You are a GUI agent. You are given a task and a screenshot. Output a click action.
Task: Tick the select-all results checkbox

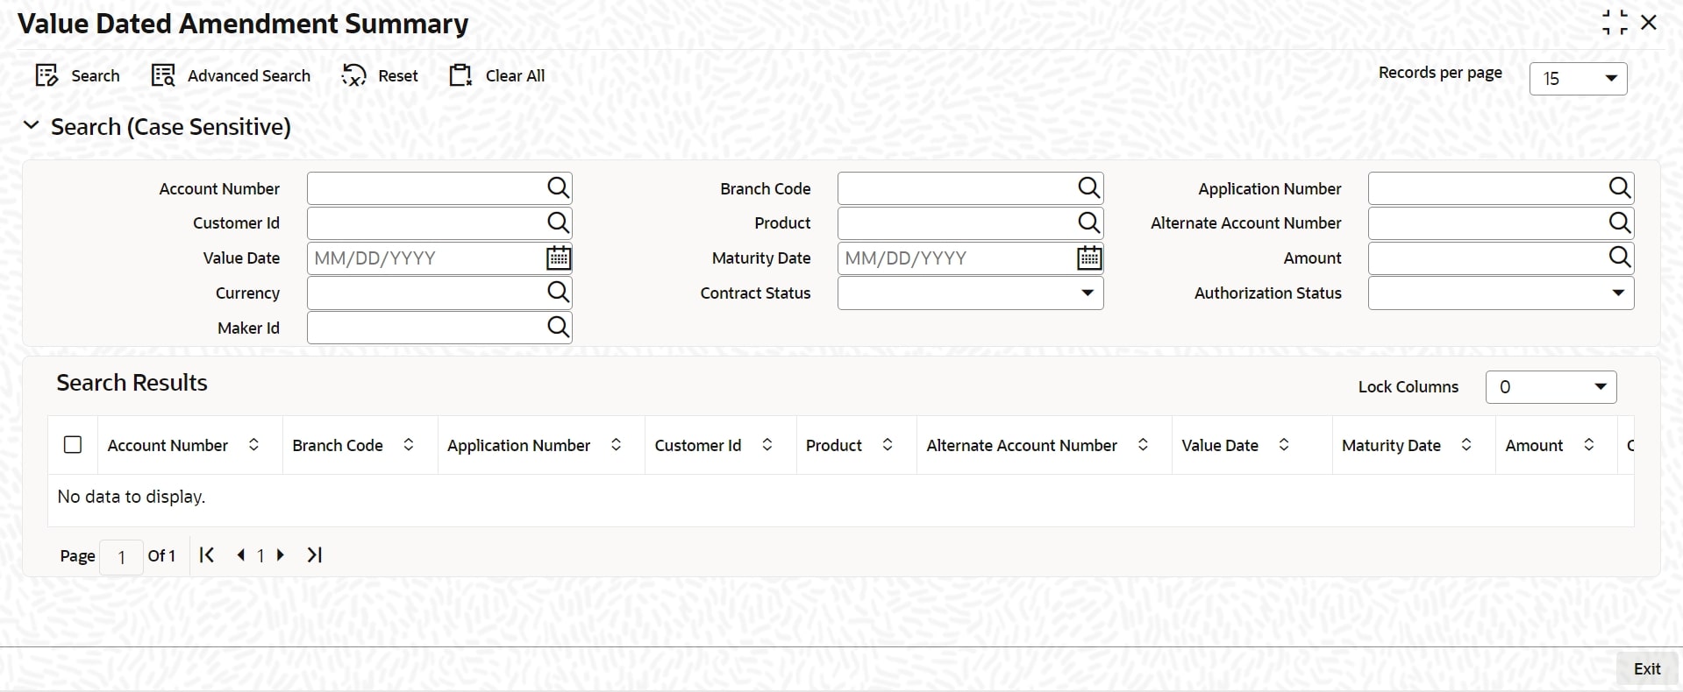pos(73,445)
